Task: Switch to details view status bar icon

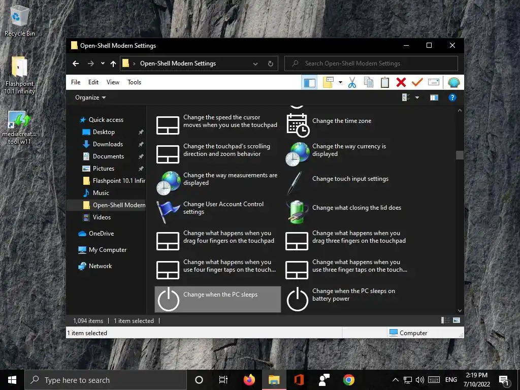Action: click(445, 320)
